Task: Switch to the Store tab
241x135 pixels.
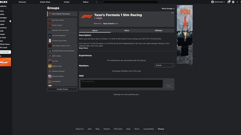Action: click(x=127, y=31)
